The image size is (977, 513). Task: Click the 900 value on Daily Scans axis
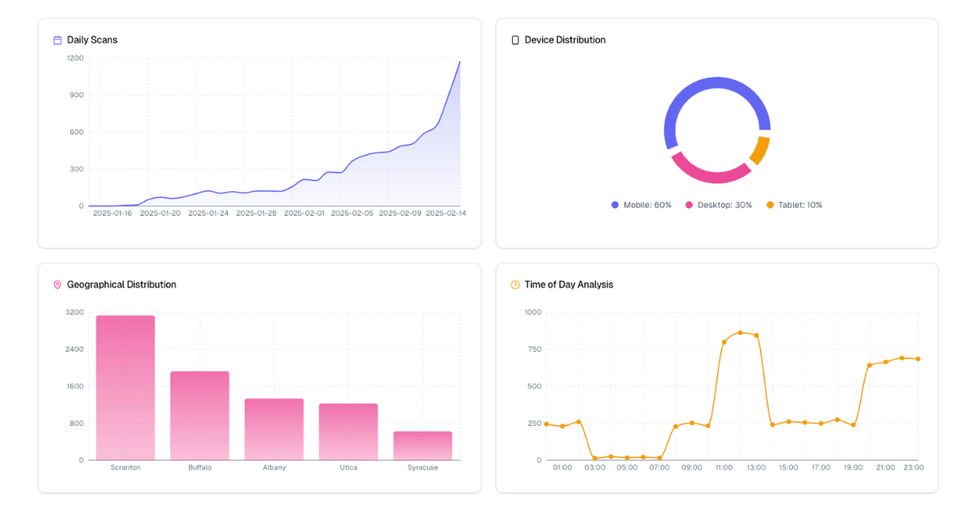[77, 95]
